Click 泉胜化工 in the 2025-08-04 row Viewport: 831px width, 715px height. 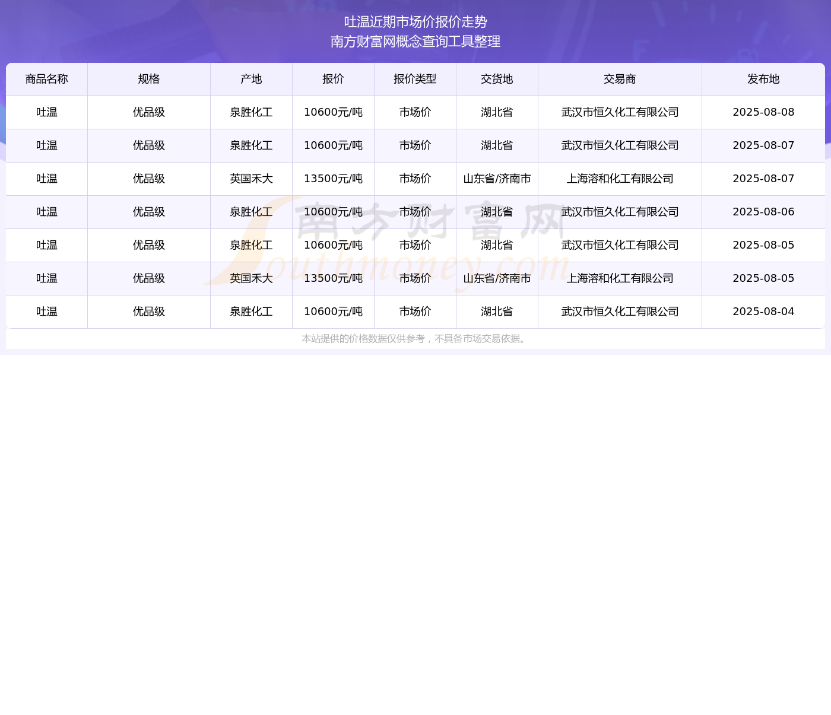(251, 312)
